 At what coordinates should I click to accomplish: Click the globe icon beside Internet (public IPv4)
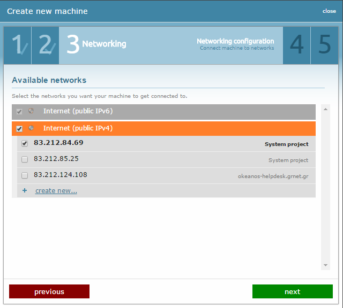[x=31, y=128]
